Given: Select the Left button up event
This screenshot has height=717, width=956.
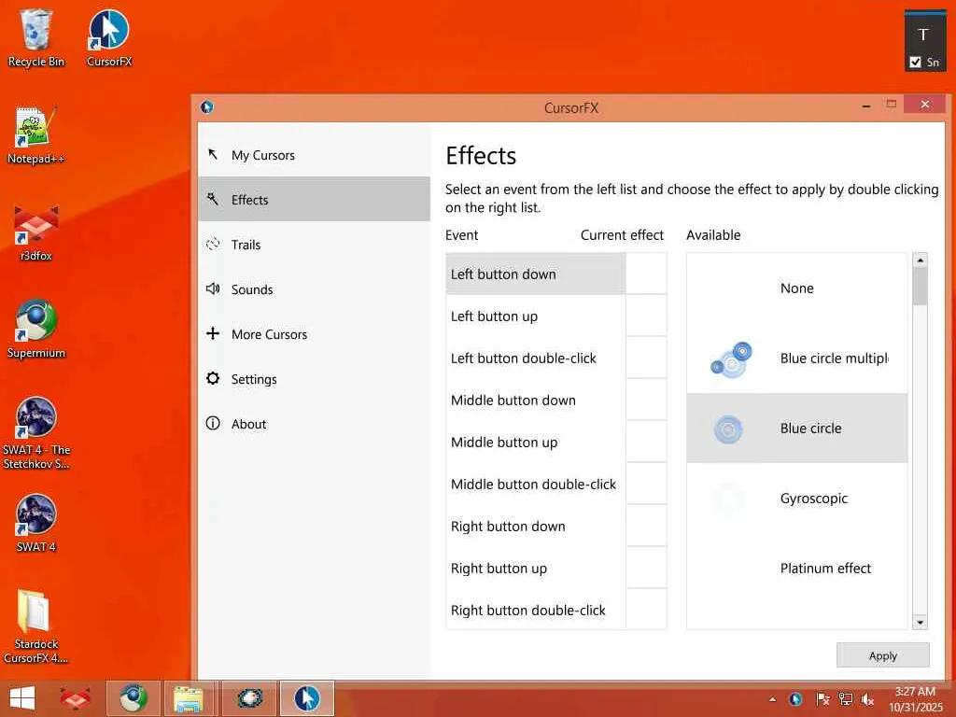Looking at the screenshot, I should [x=535, y=316].
